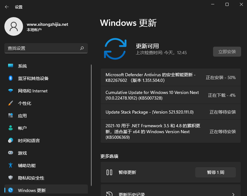Select the 辅助功能 label in sidebar

tap(26, 166)
